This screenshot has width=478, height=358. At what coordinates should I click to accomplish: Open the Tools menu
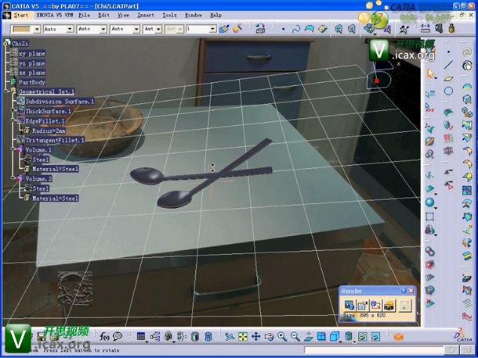pyautogui.click(x=169, y=15)
